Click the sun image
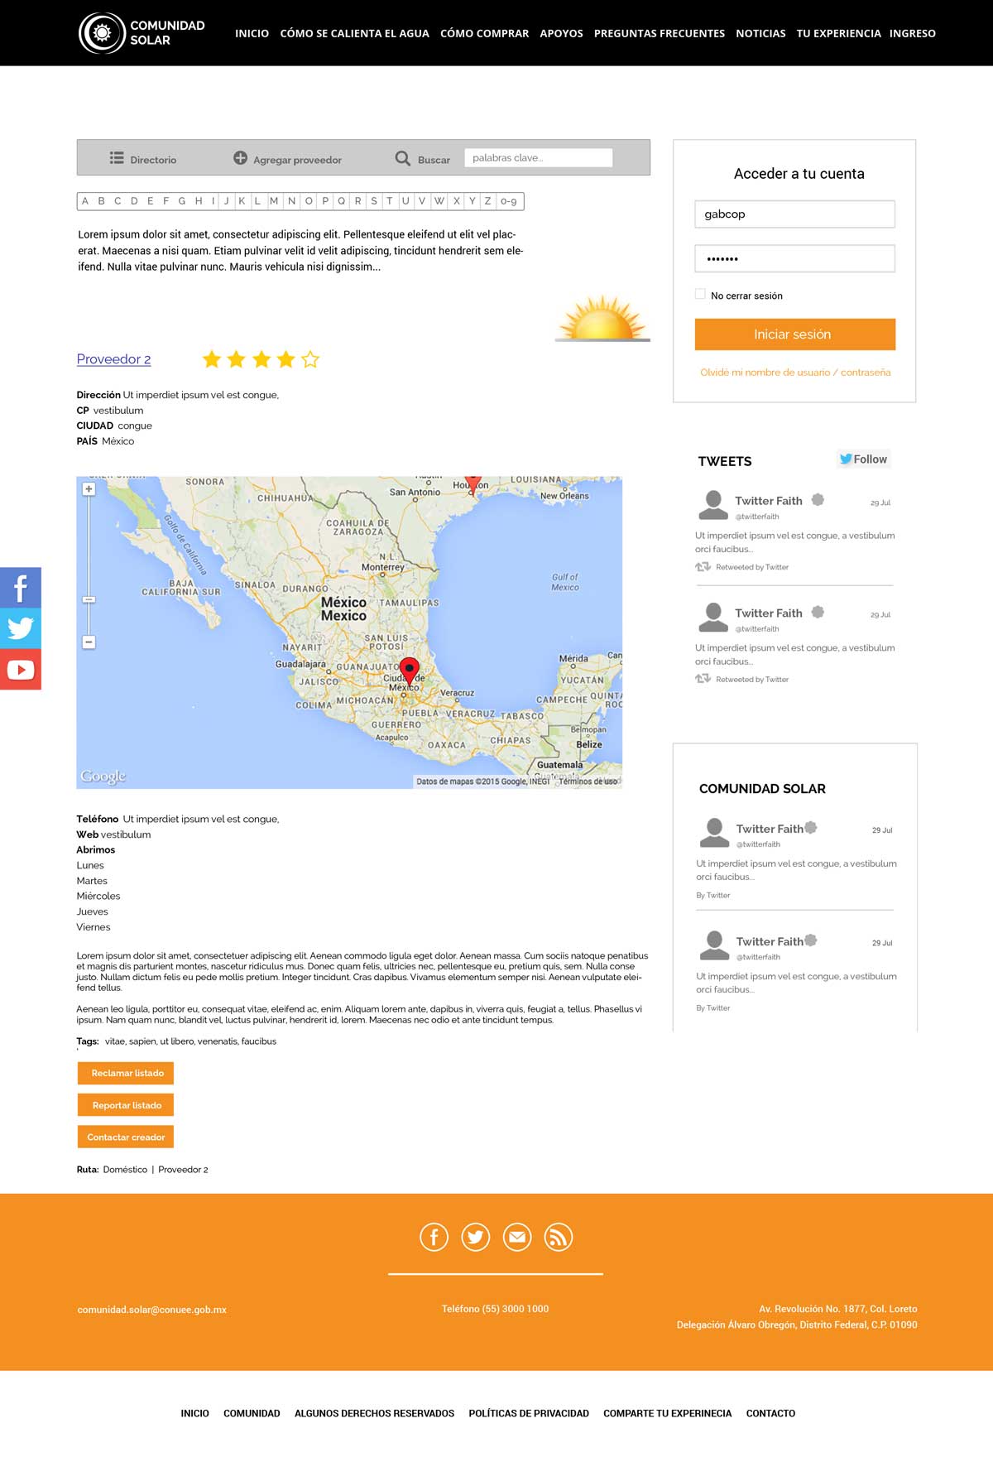Screen dimensions: 993x1457 [x=602, y=319]
